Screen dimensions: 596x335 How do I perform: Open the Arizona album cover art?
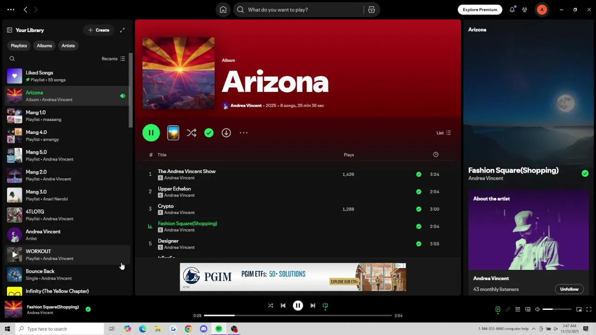pos(179,74)
